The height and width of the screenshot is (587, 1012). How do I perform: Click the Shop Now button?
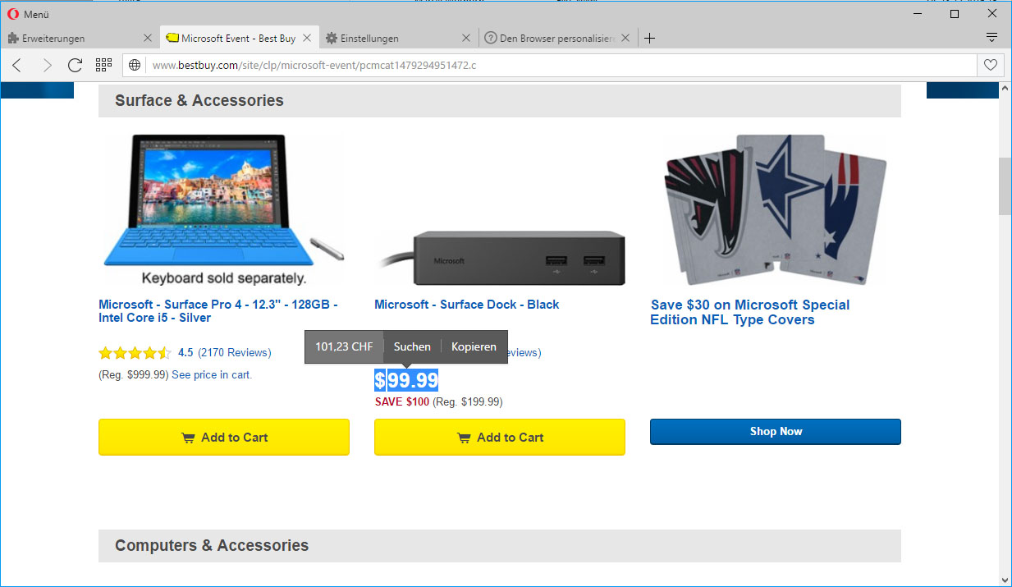(776, 432)
